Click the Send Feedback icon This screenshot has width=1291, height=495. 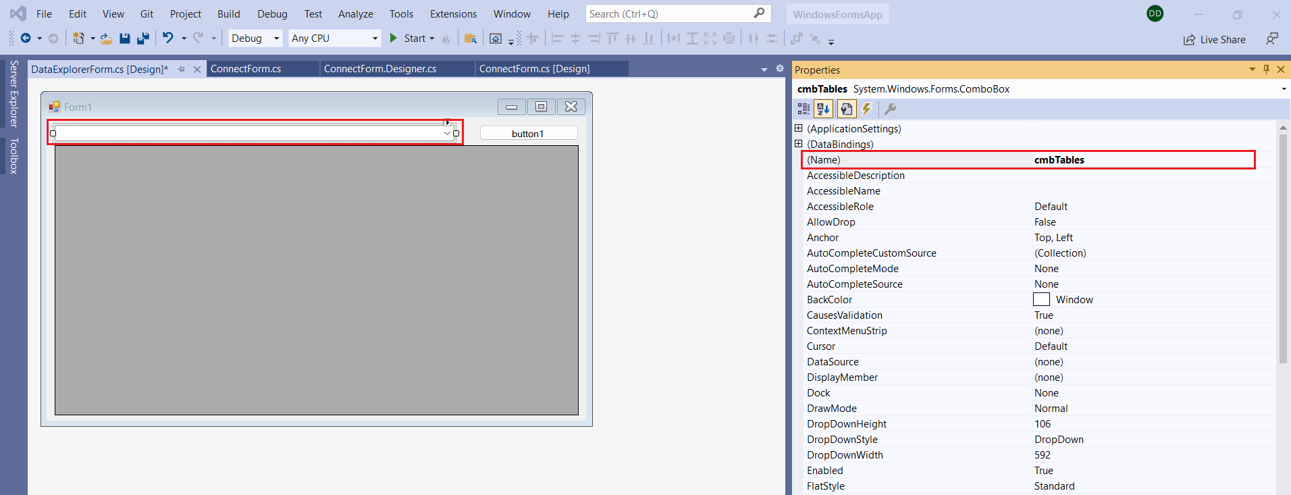[1271, 39]
